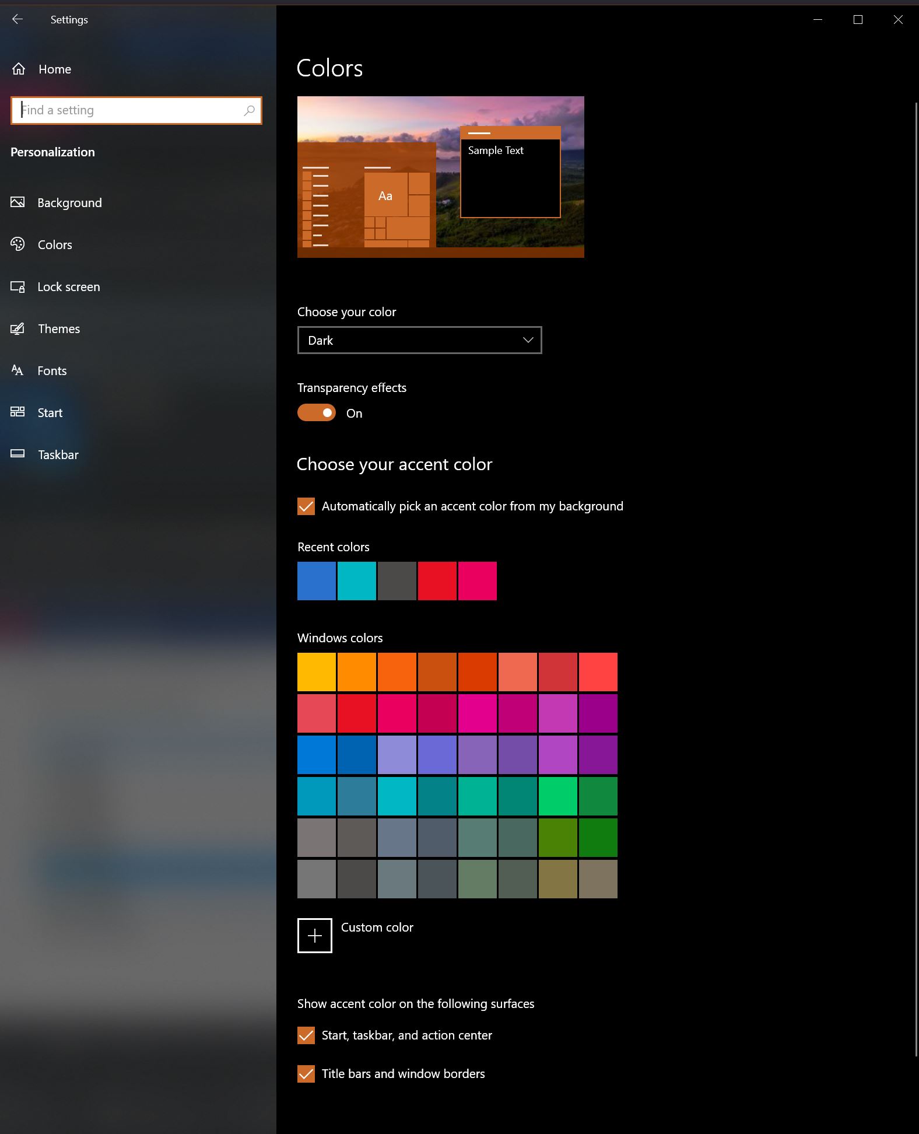The height and width of the screenshot is (1134, 919).
Task: Click the magnifier icon in search box
Action: 249,110
